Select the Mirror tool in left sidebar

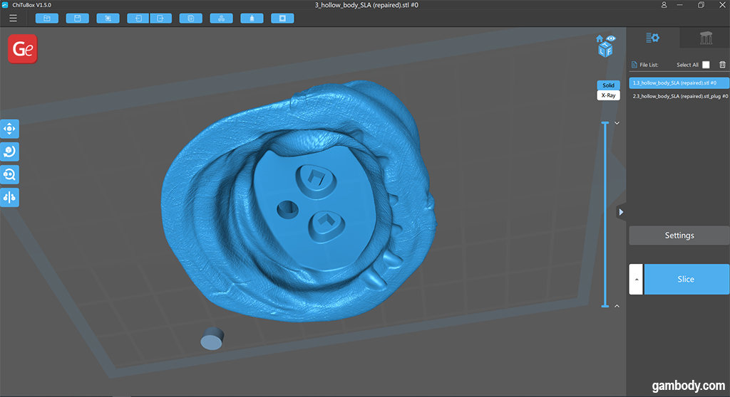(10, 197)
